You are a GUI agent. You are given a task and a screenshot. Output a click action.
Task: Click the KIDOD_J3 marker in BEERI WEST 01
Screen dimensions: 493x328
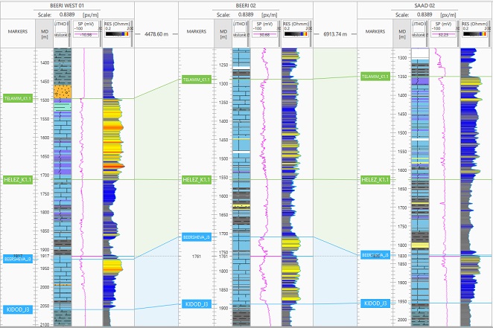pos(18,309)
